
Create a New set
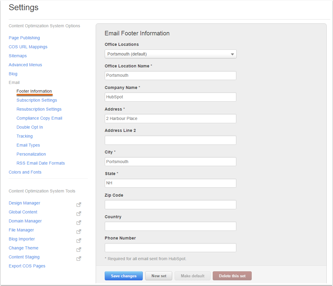pos(158,276)
